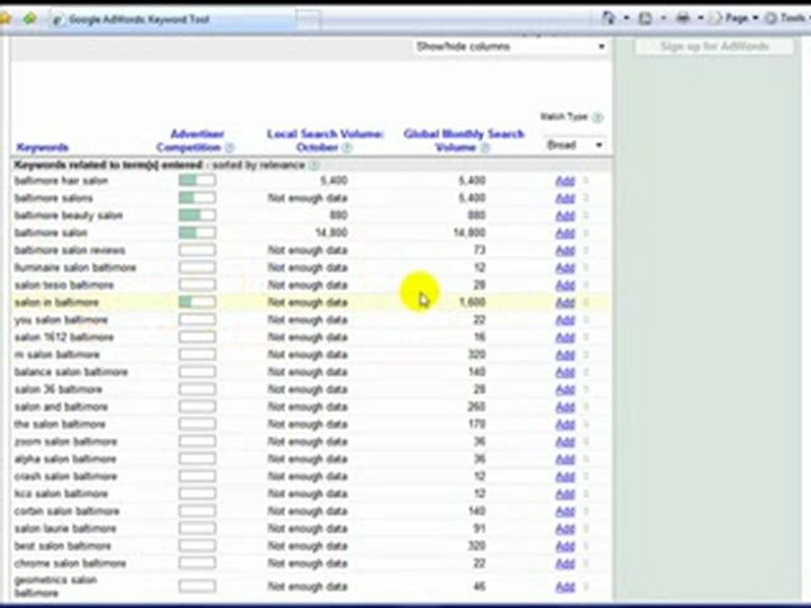The image size is (811, 608).
Task: Add the keyword balance salon baltimore
Action: tap(565, 372)
